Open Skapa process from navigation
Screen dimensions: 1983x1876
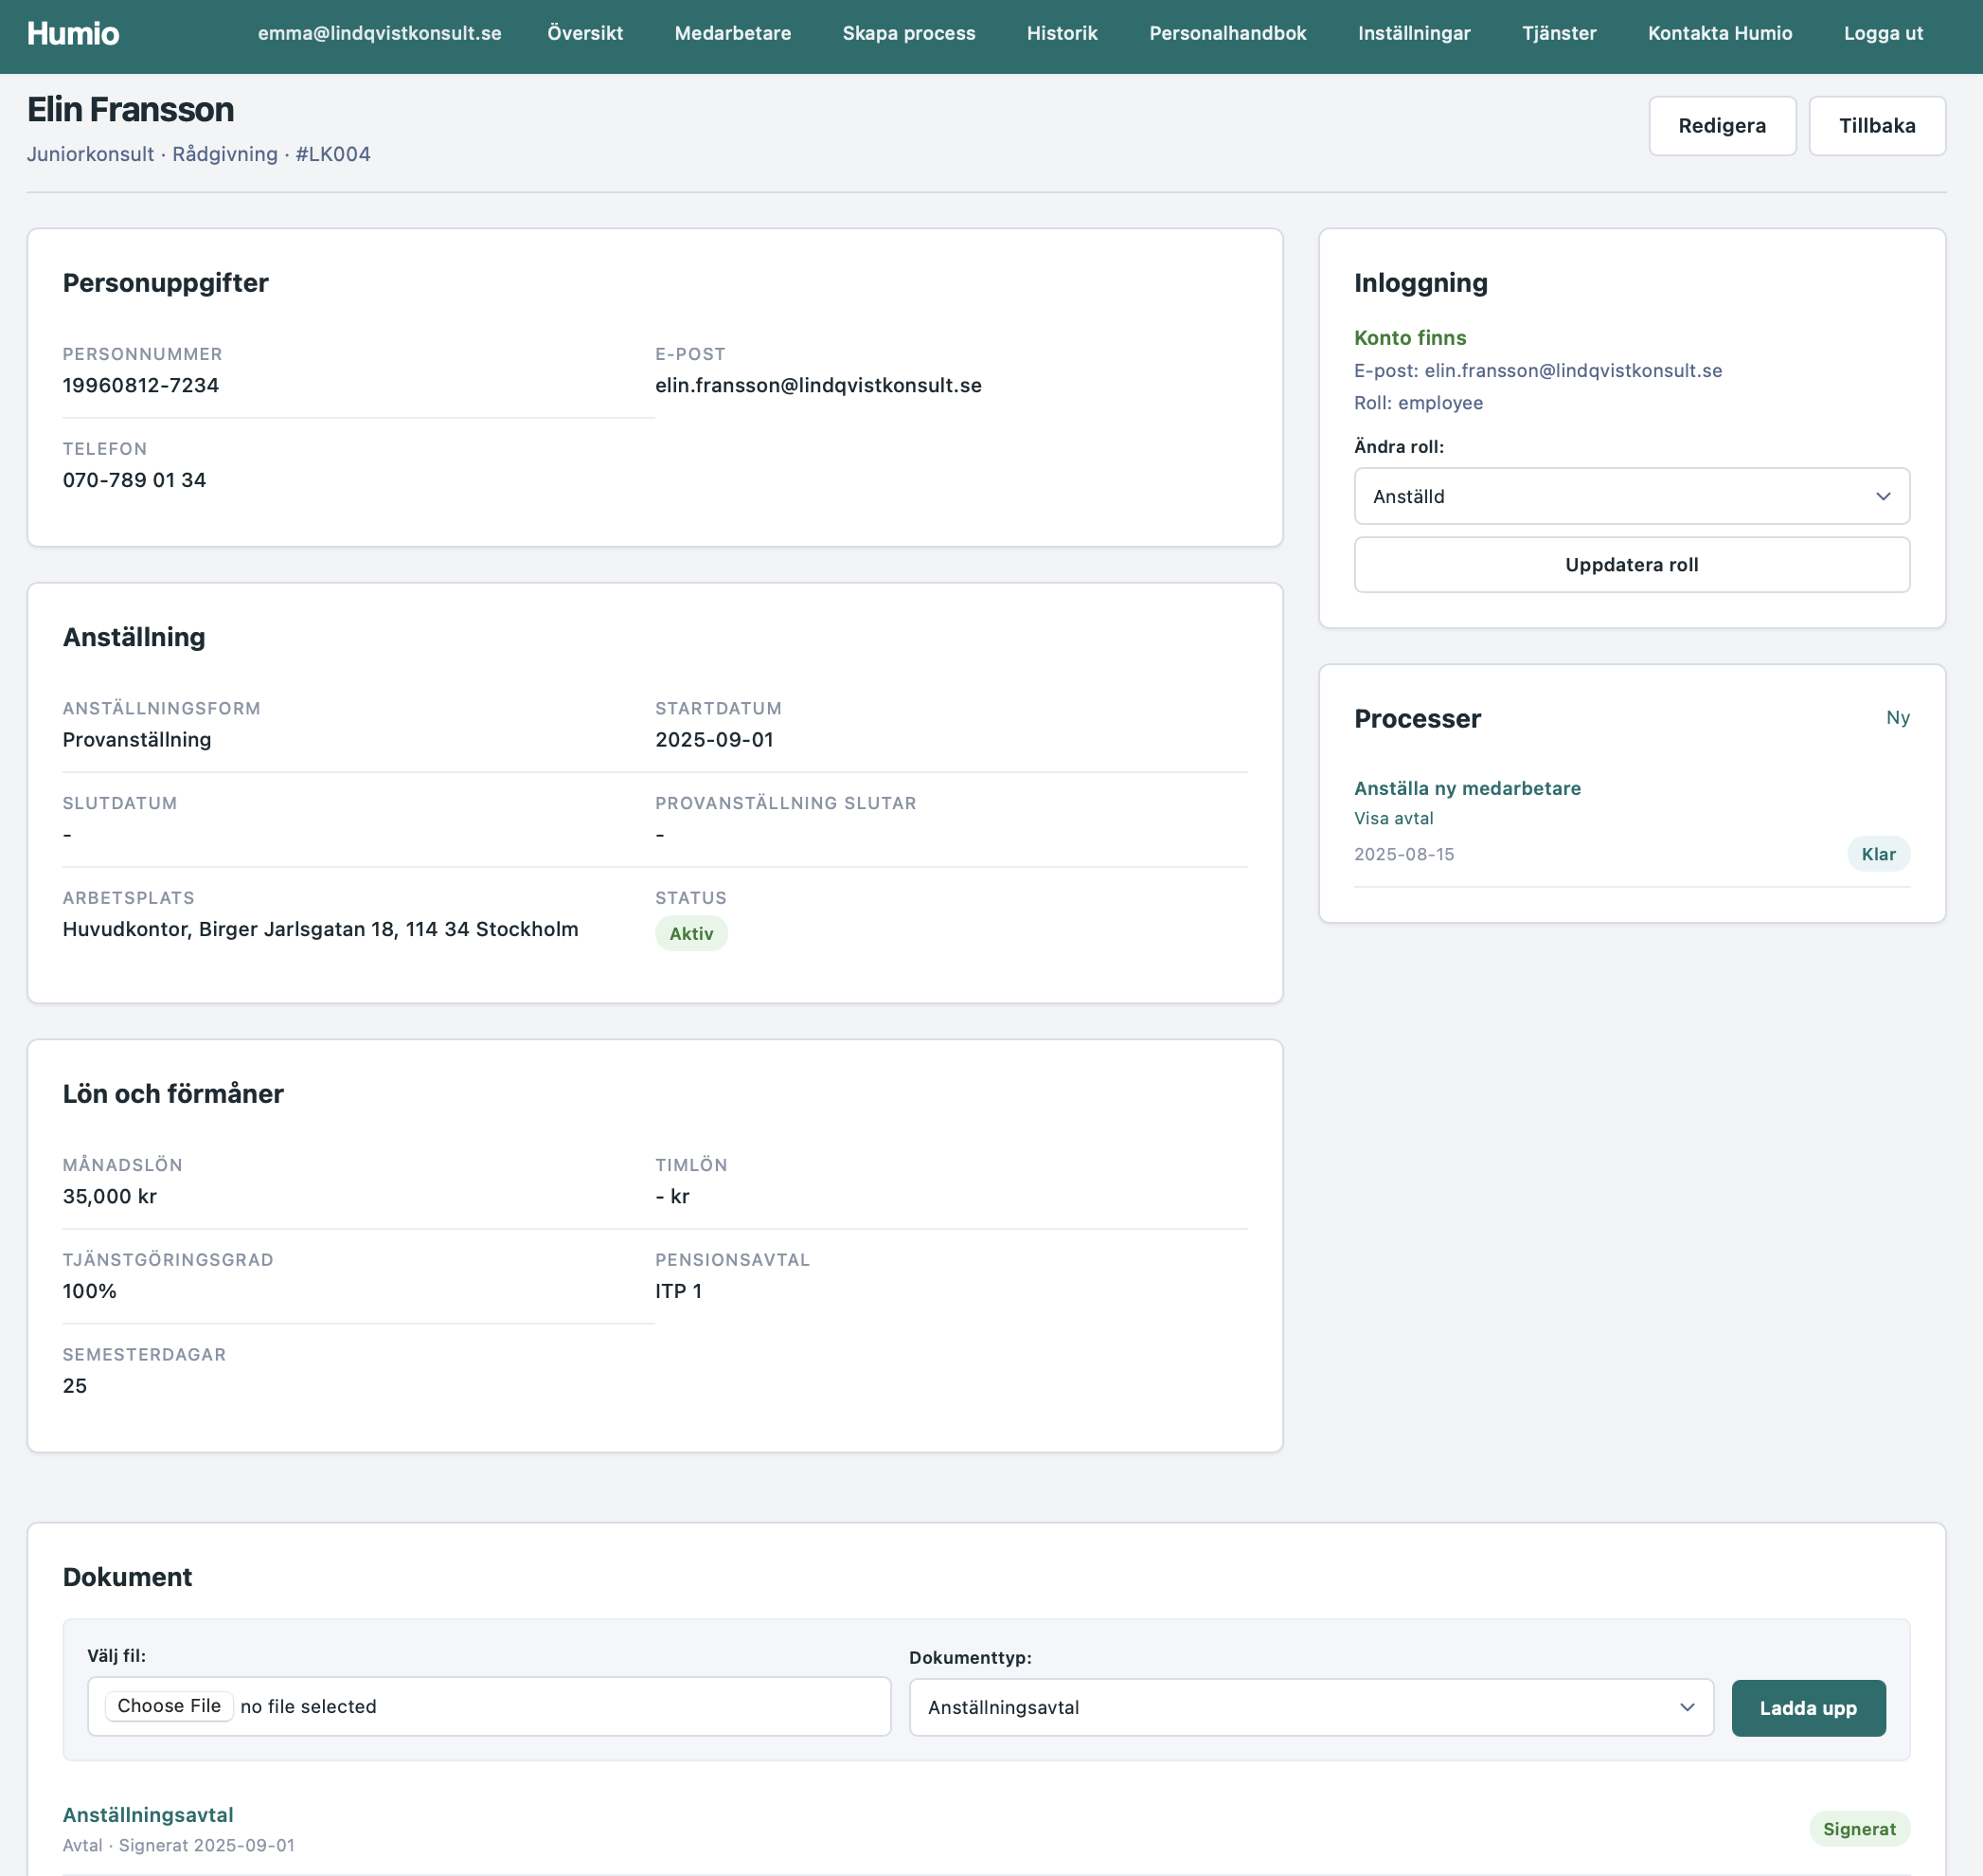(x=908, y=33)
